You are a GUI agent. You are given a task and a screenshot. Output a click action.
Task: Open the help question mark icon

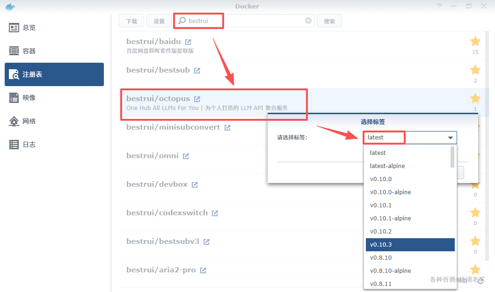[439, 6]
